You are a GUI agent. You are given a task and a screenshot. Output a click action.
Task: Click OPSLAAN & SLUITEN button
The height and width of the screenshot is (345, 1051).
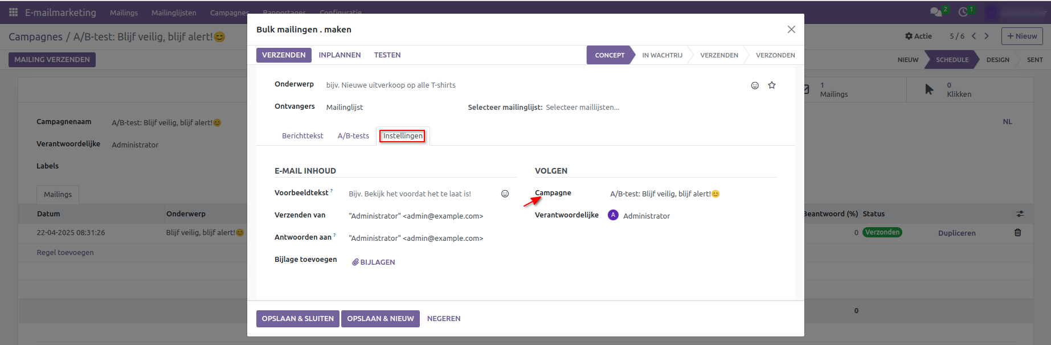(298, 319)
